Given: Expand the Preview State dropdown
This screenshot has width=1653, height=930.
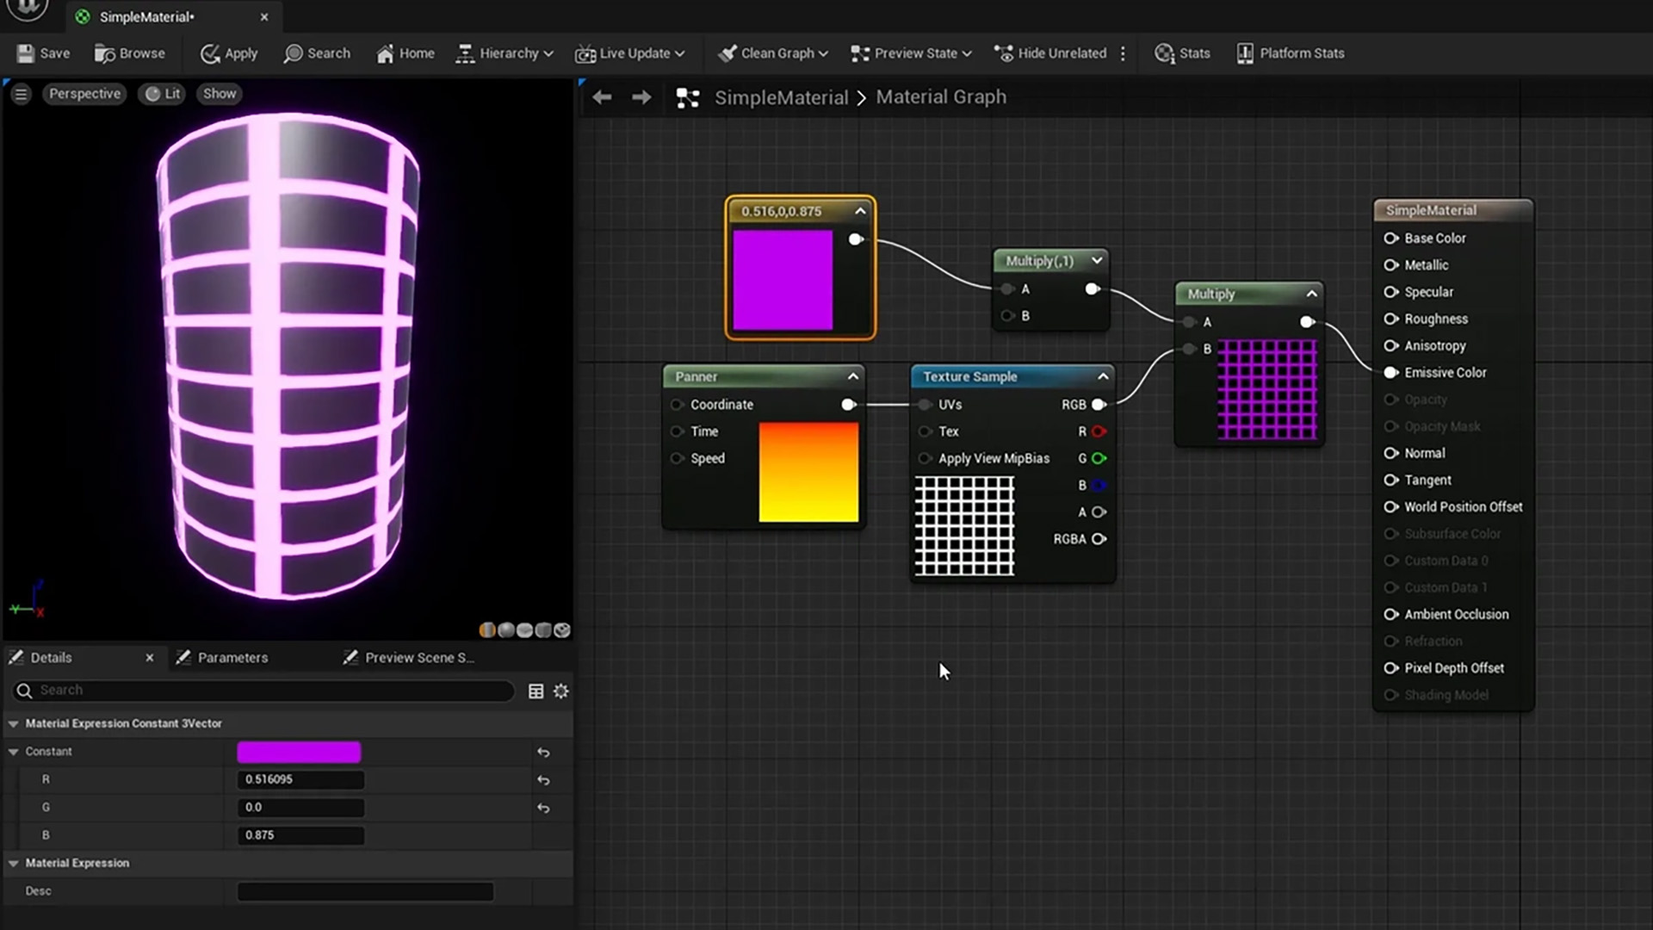Looking at the screenshot, I should pyautogui.click(x=910, y=53).
